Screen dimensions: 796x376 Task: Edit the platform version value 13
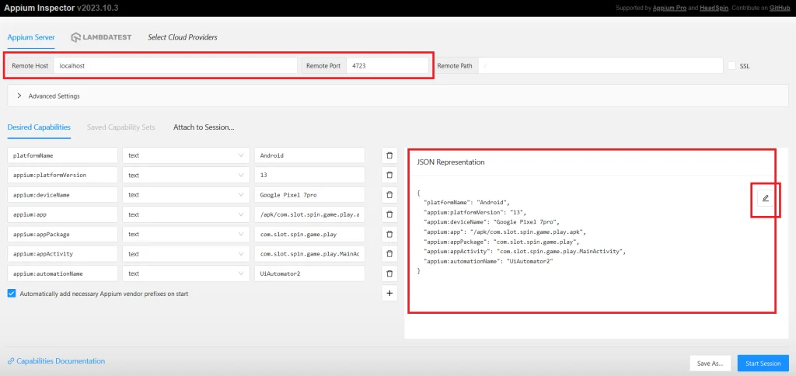tap(309, 175)
